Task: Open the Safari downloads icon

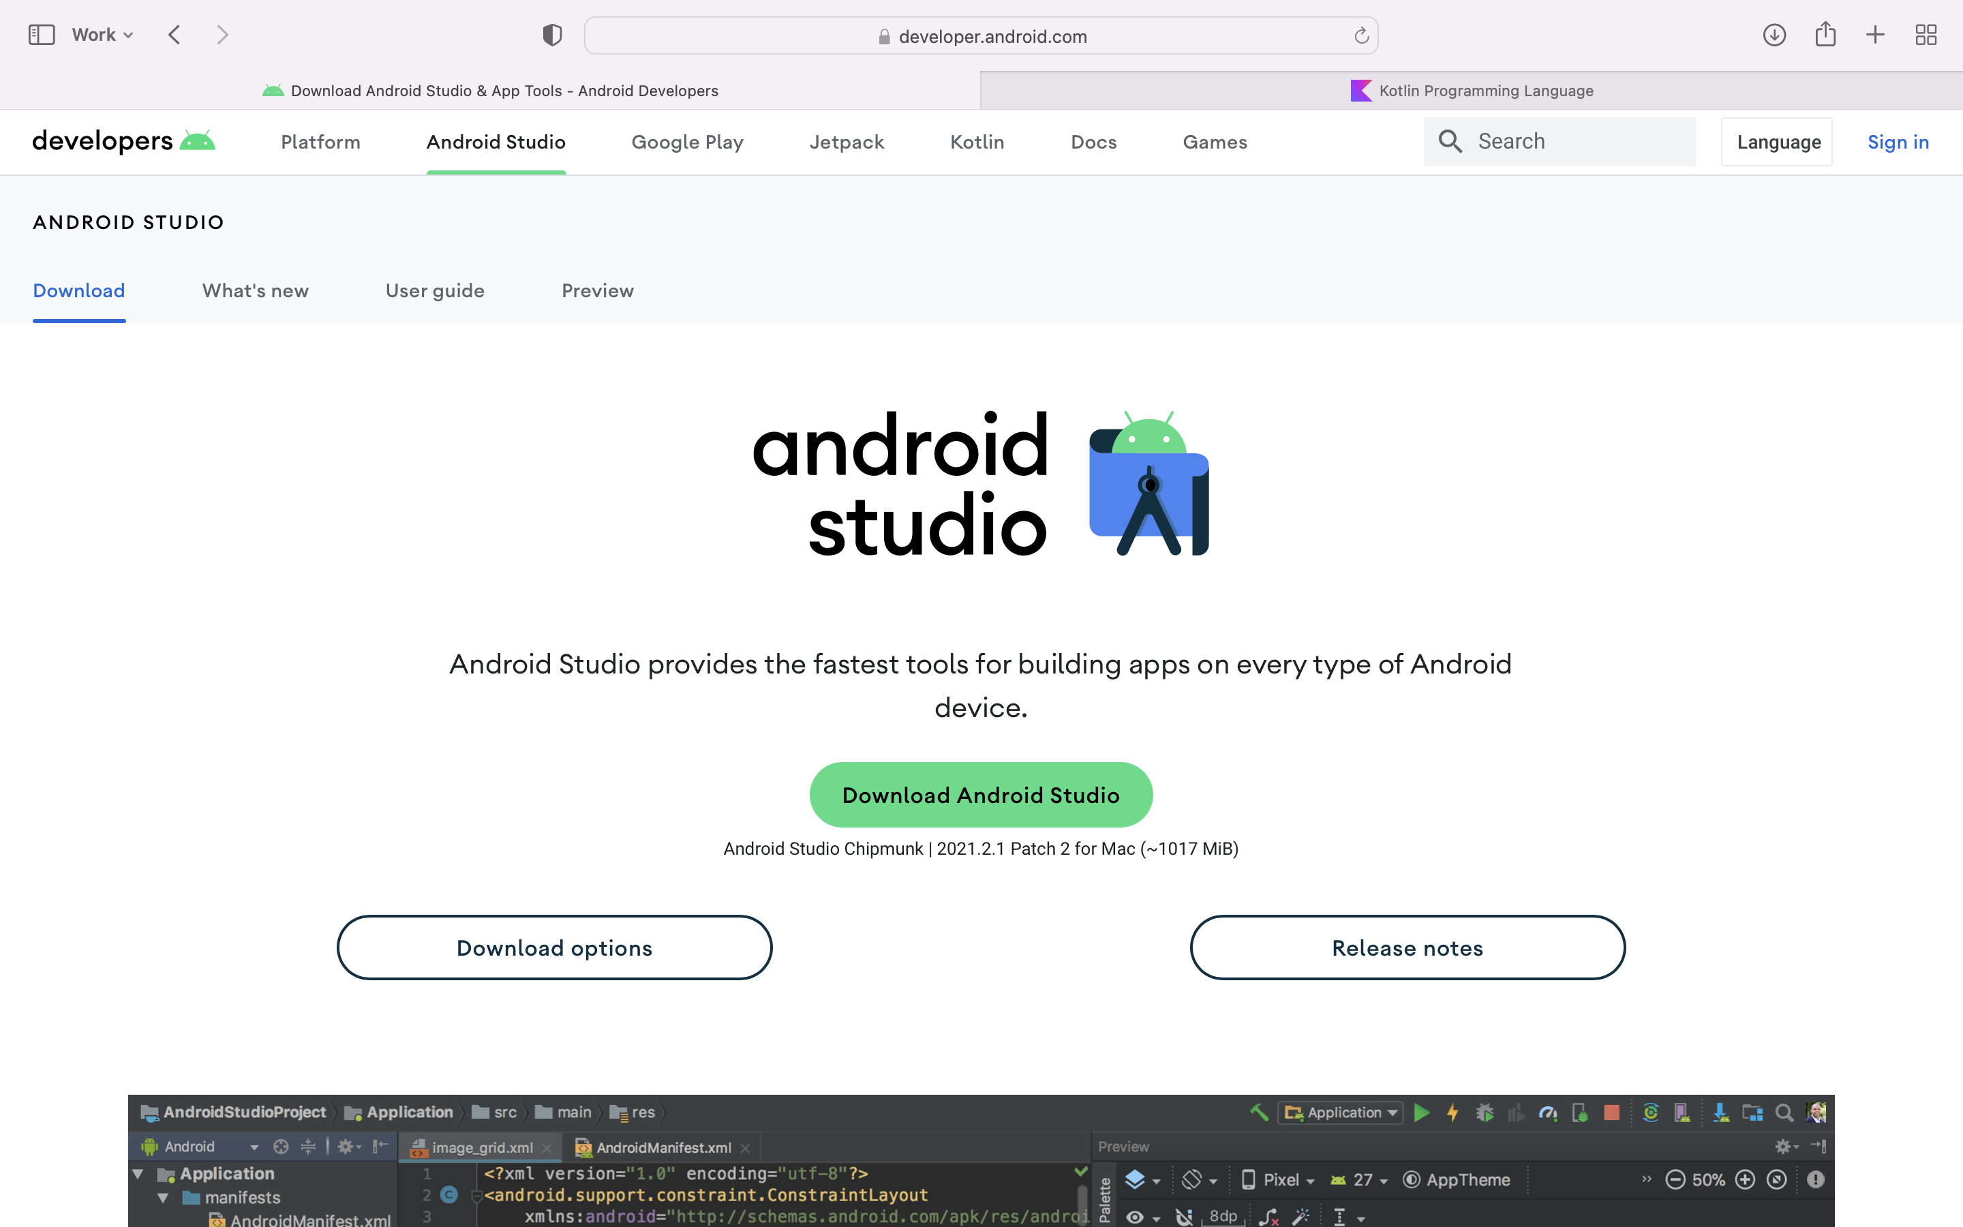Action: 1774,35
